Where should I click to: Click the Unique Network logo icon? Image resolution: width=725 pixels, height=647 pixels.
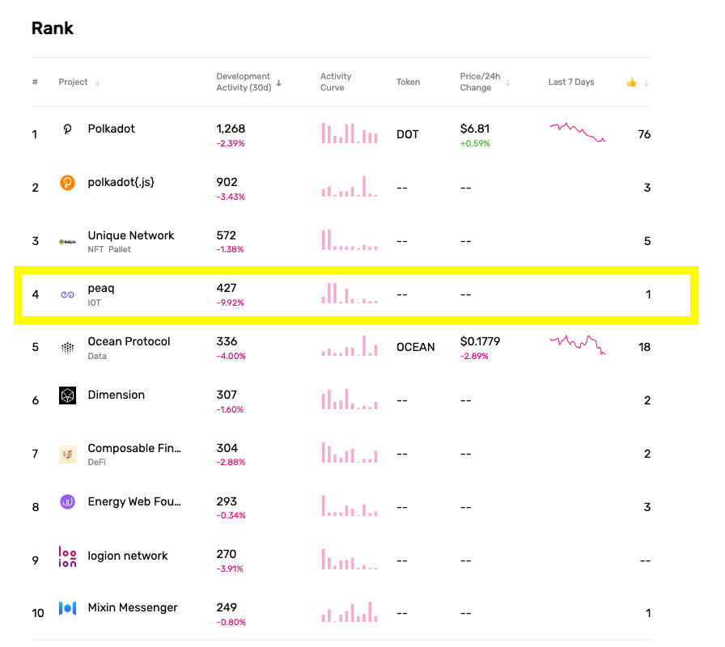click(x=67, y=242)
